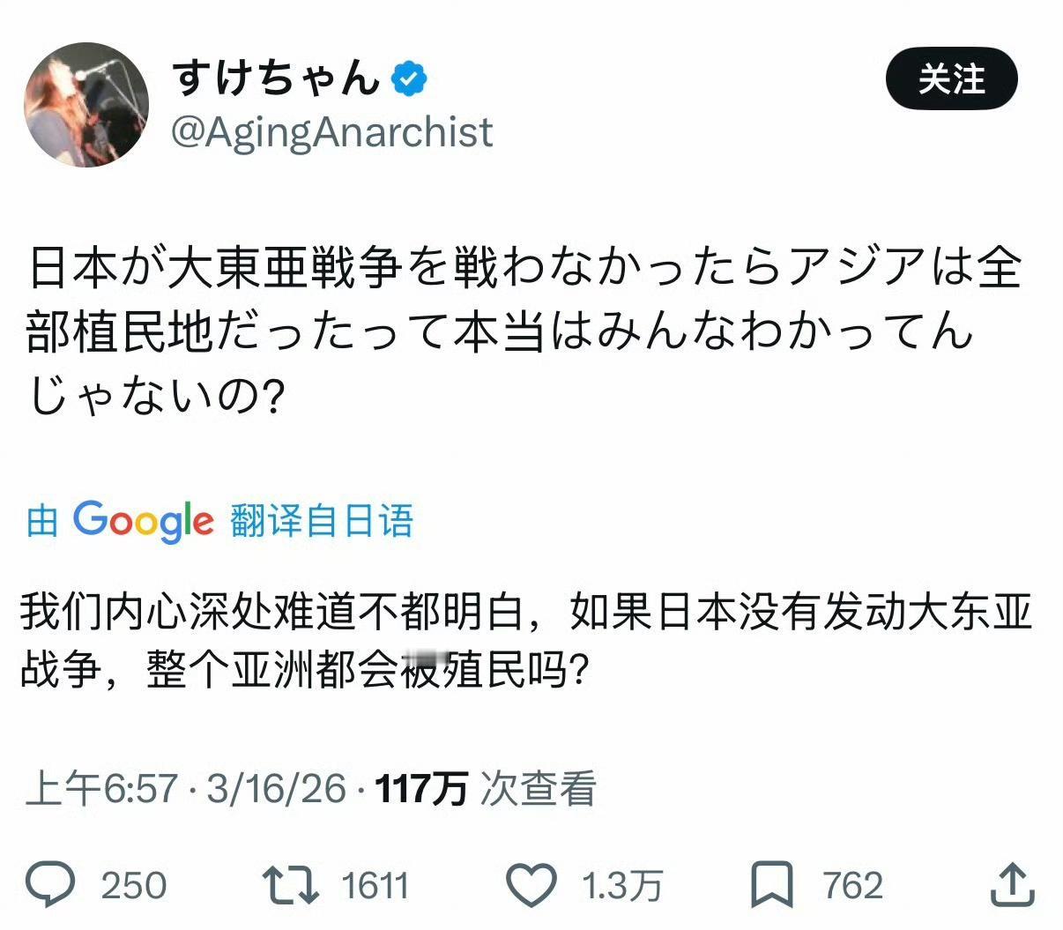The height and width of the screenshot is (930, 1063).
Task: Click the verified blue checkmark badge
Action: click(407, 78)
